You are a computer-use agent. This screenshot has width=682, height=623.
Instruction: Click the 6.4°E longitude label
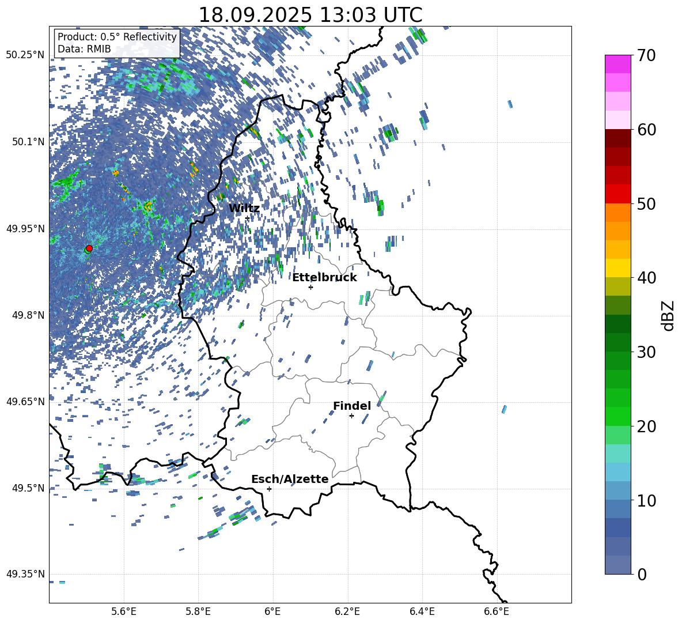click(x=422, y=611)
